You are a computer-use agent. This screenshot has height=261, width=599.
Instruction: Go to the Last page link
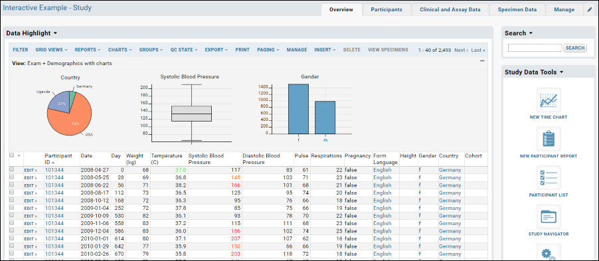point(478,50)
